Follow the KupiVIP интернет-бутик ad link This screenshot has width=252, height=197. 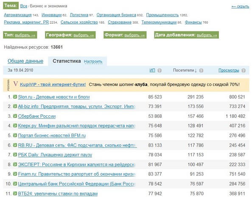53,84
